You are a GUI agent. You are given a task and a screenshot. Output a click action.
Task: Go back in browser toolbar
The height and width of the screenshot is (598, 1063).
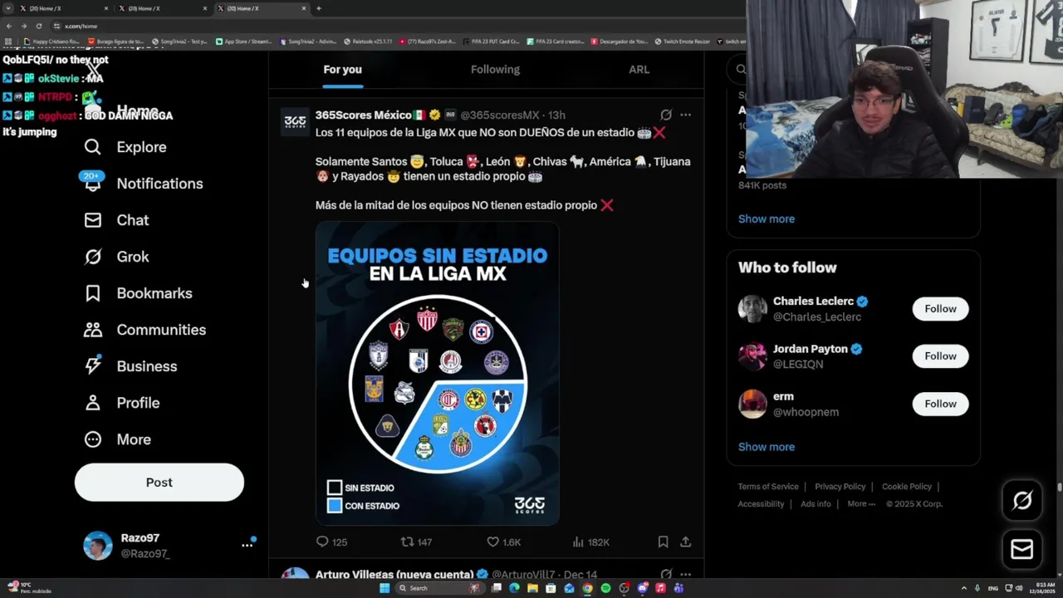(x=9, y=26)
